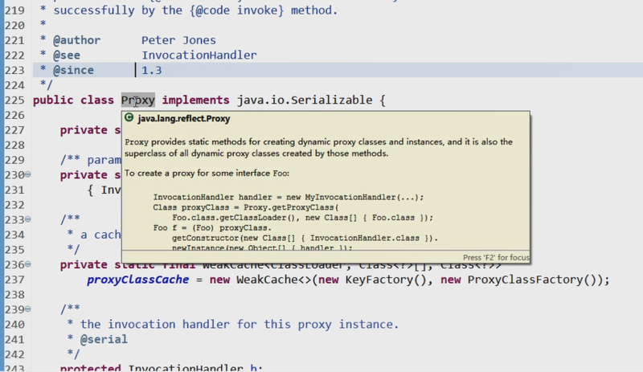The width and height of the screenshot is (643, 372).
Task: Click line number 237 in the gutter
Action: click(x=14, y=280)
